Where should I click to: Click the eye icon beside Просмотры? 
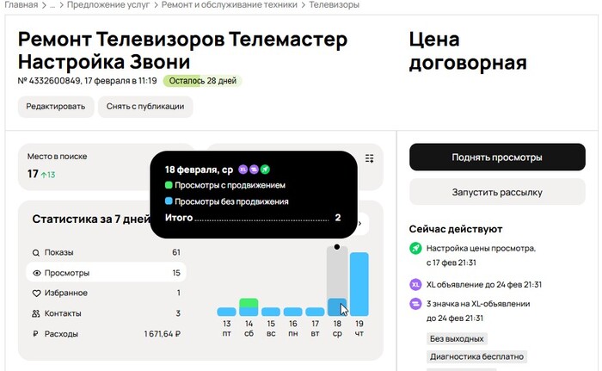coord(36,273)
